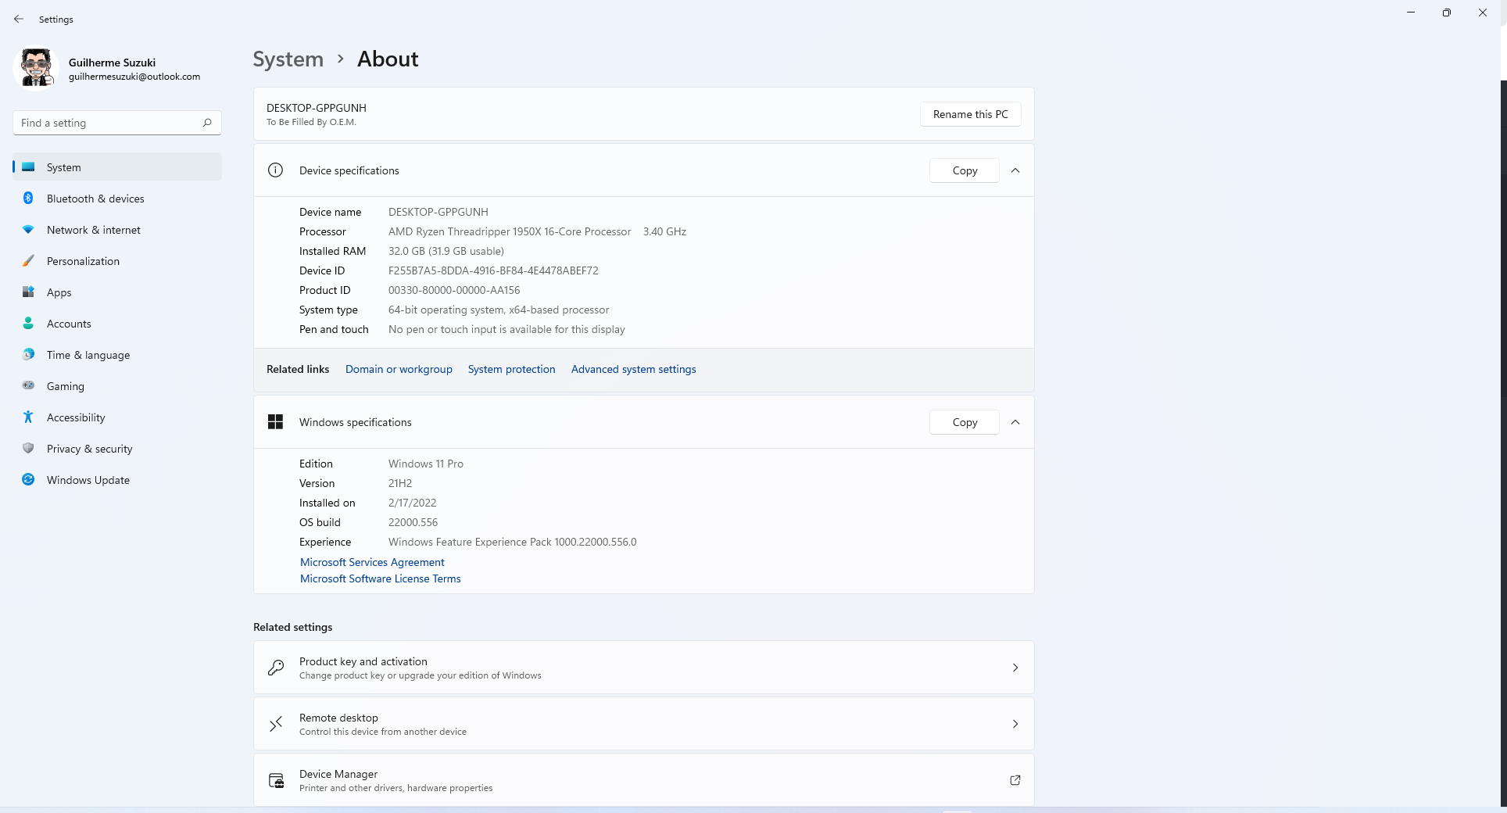
Task: Open Product key and activation
Action: [643, 668]
